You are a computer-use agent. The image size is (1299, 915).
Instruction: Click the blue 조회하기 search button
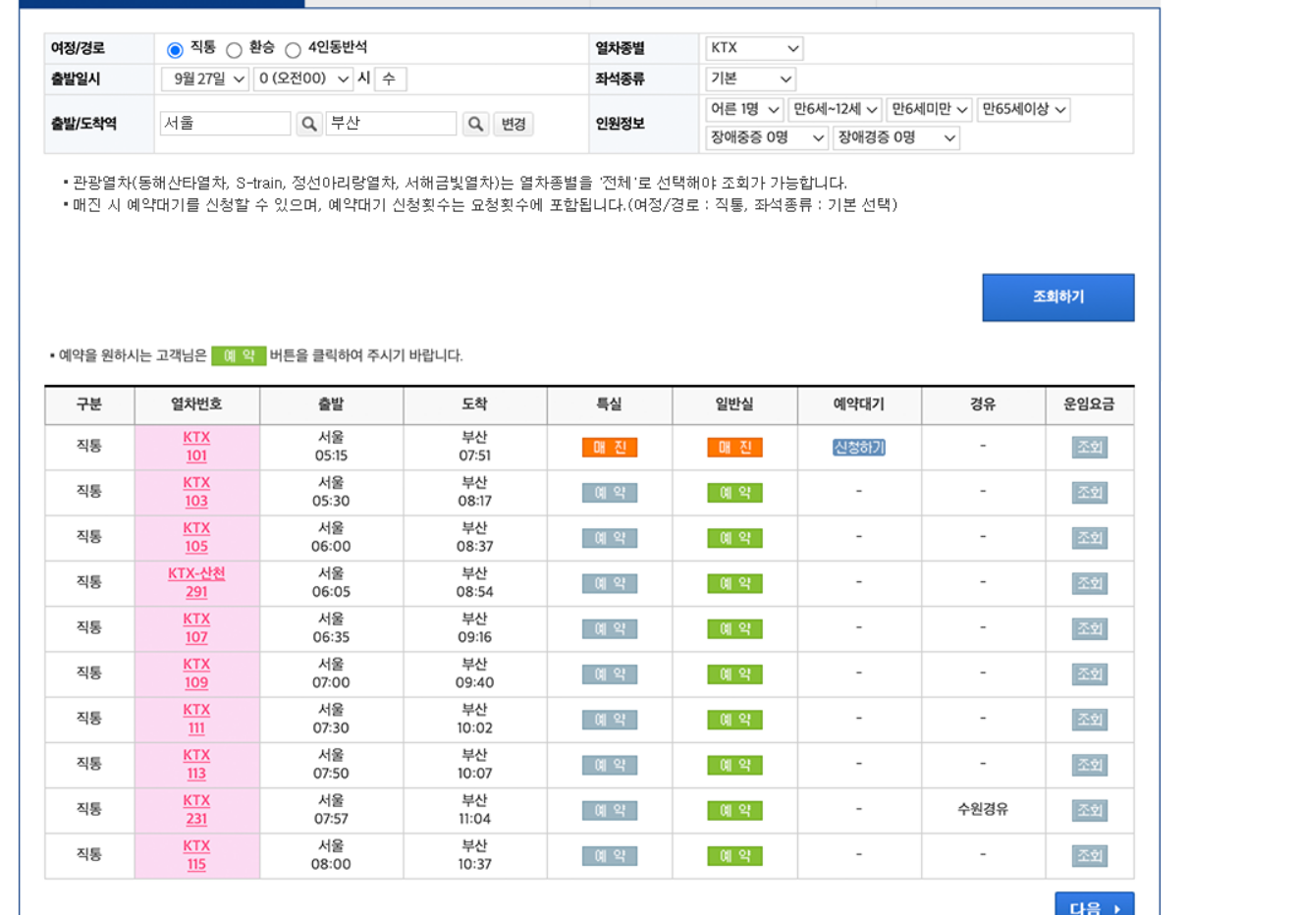[x=1058, y=297]
